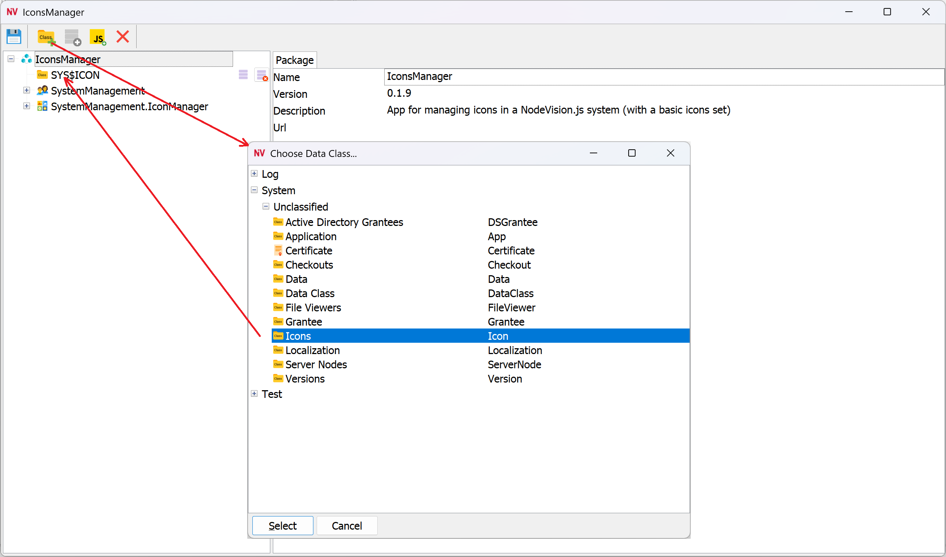Click the IconsManager package node icon
946x557 pixels.
coord(26,59)
